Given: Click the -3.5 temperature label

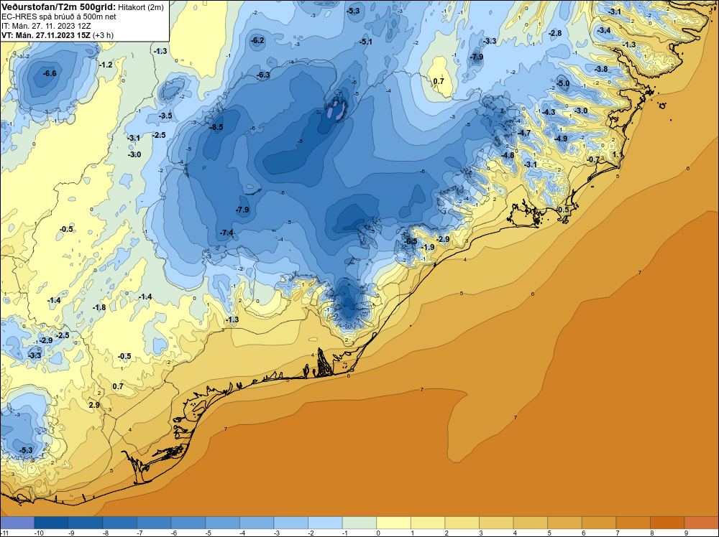Looking at the screenshot, I should [165, 116].
